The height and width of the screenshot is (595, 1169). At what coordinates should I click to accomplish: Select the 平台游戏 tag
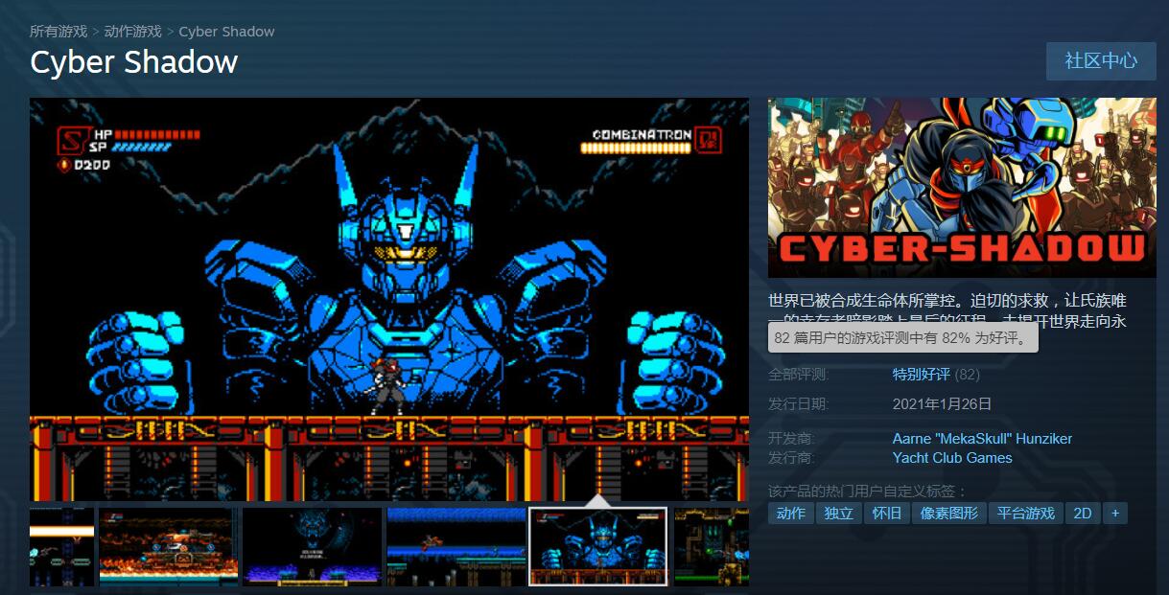point(1025,514)
